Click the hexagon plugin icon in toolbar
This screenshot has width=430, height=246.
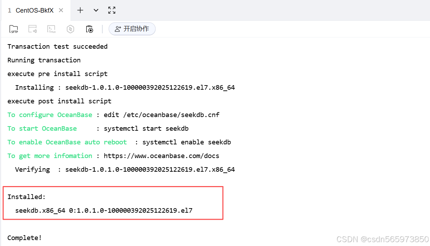(x=70, y=29)
